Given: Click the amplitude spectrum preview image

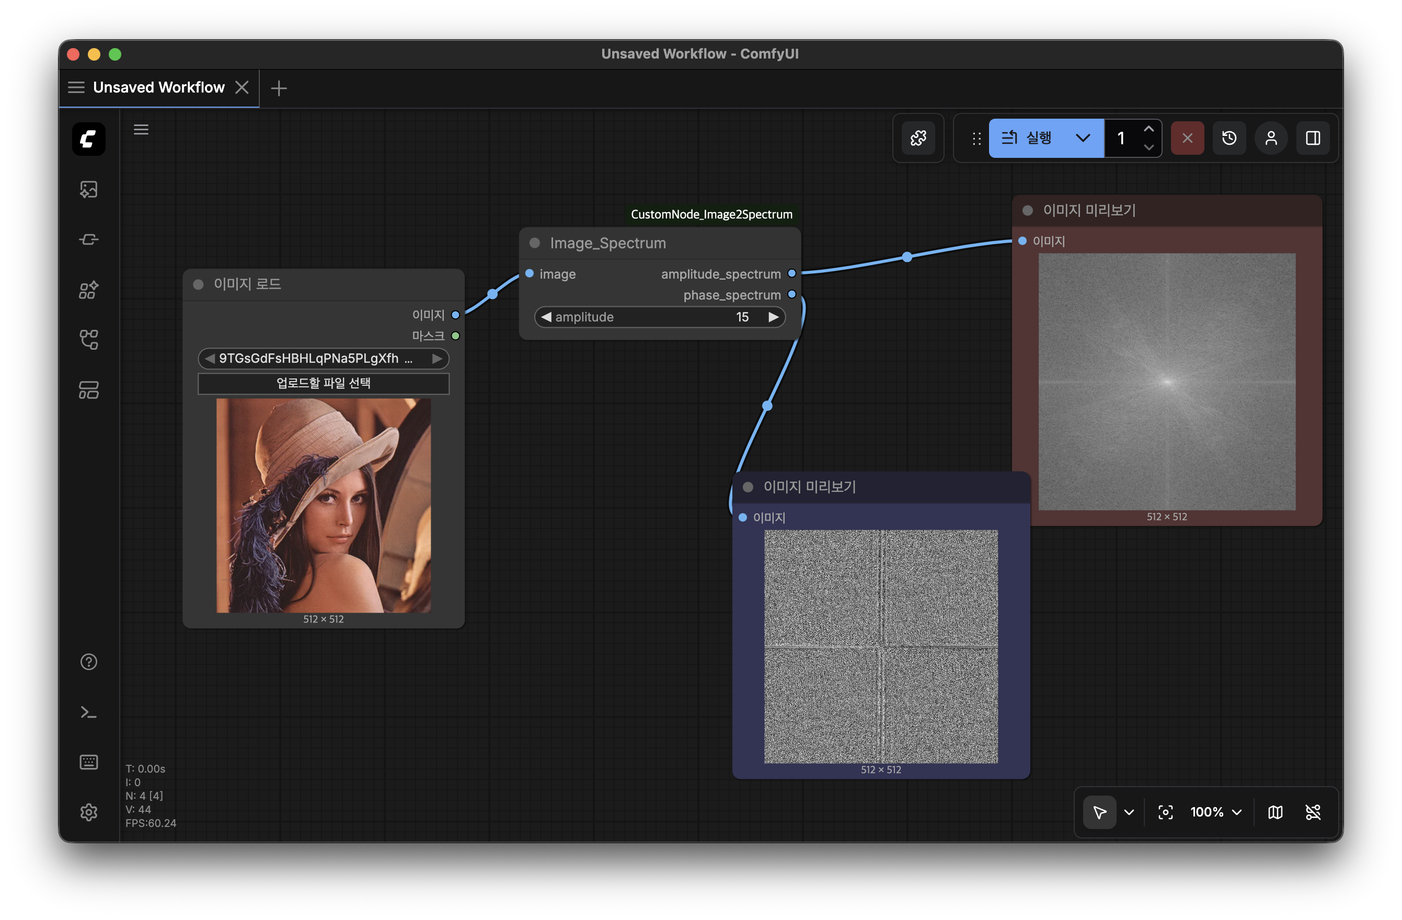Looking at the screenshot, I should (x=1167, y=382).
